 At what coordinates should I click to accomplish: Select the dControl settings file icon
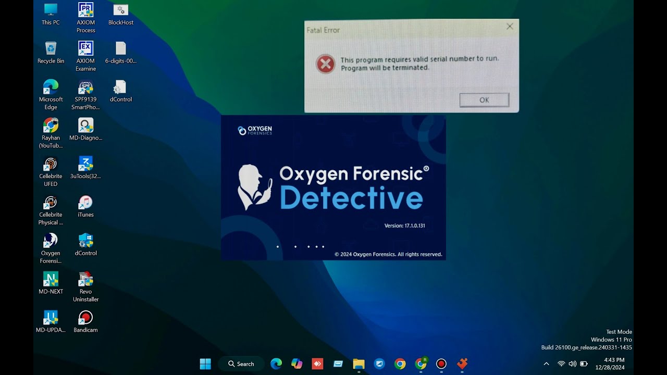point(121,91)
